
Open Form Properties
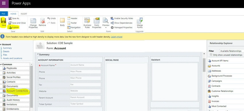click(x=97, y=23)
